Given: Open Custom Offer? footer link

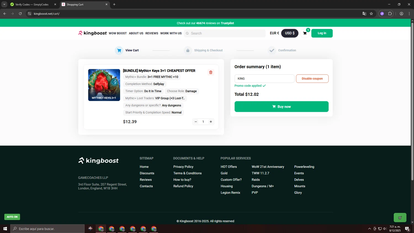Looking at the screenshot, I should pyautogui.click(x=231, y=180).
